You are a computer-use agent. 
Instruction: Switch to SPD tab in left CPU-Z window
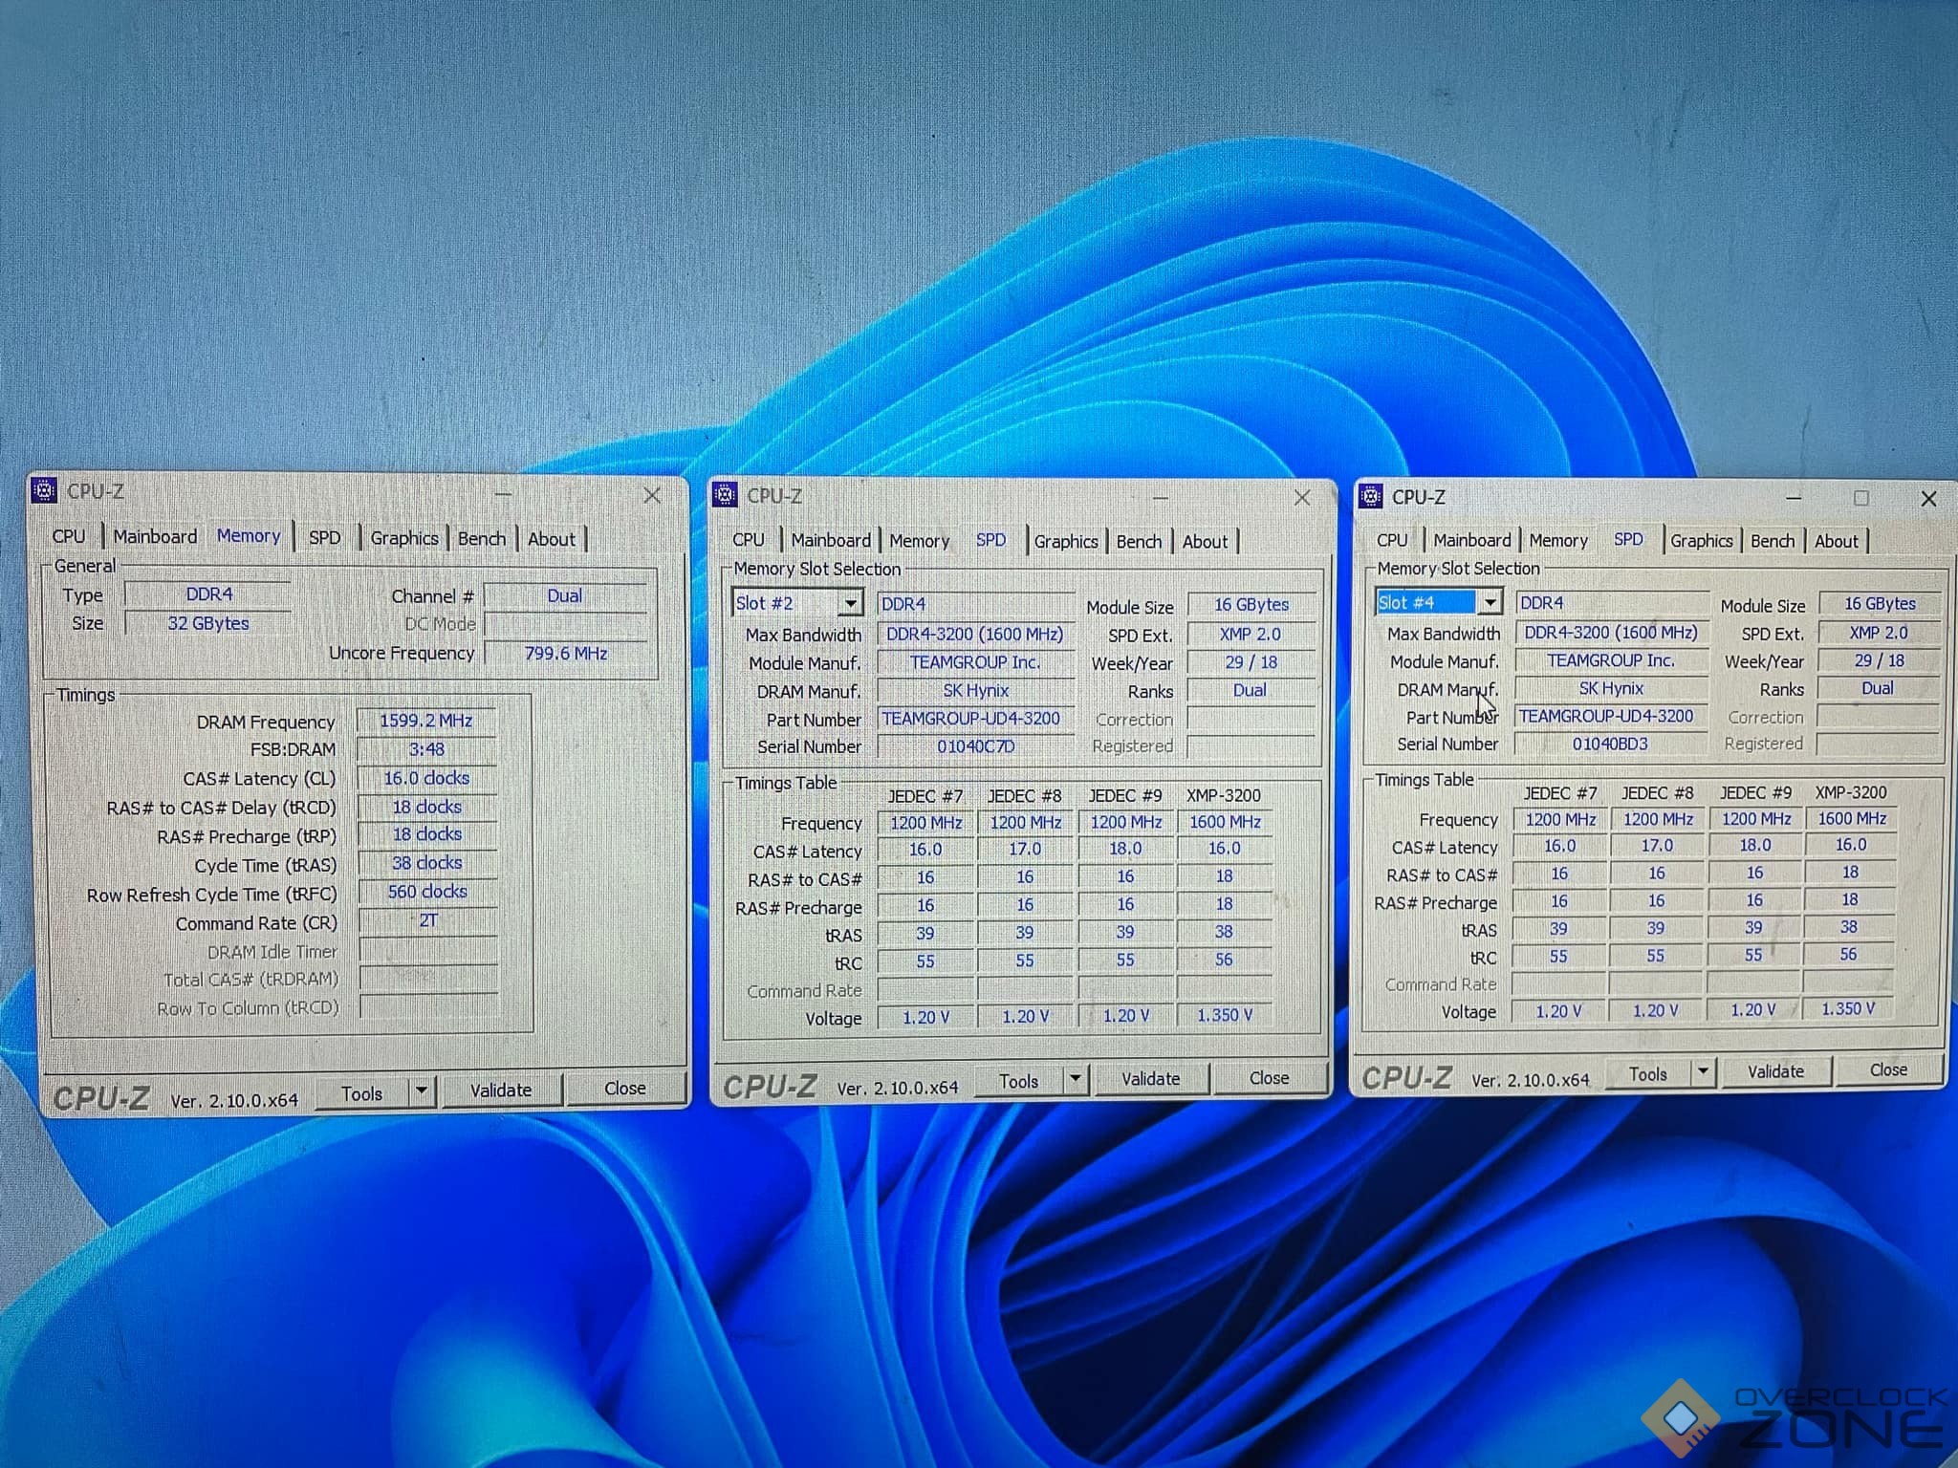click(x=325, y=538)
